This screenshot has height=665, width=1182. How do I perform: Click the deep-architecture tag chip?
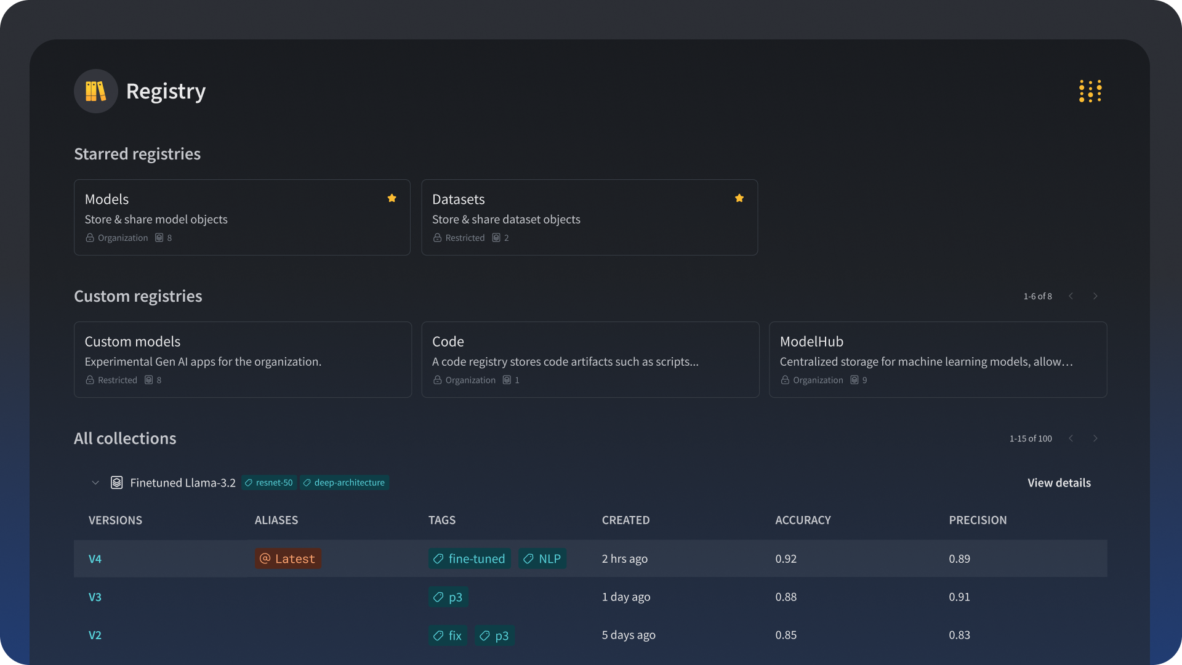(344, 483)
